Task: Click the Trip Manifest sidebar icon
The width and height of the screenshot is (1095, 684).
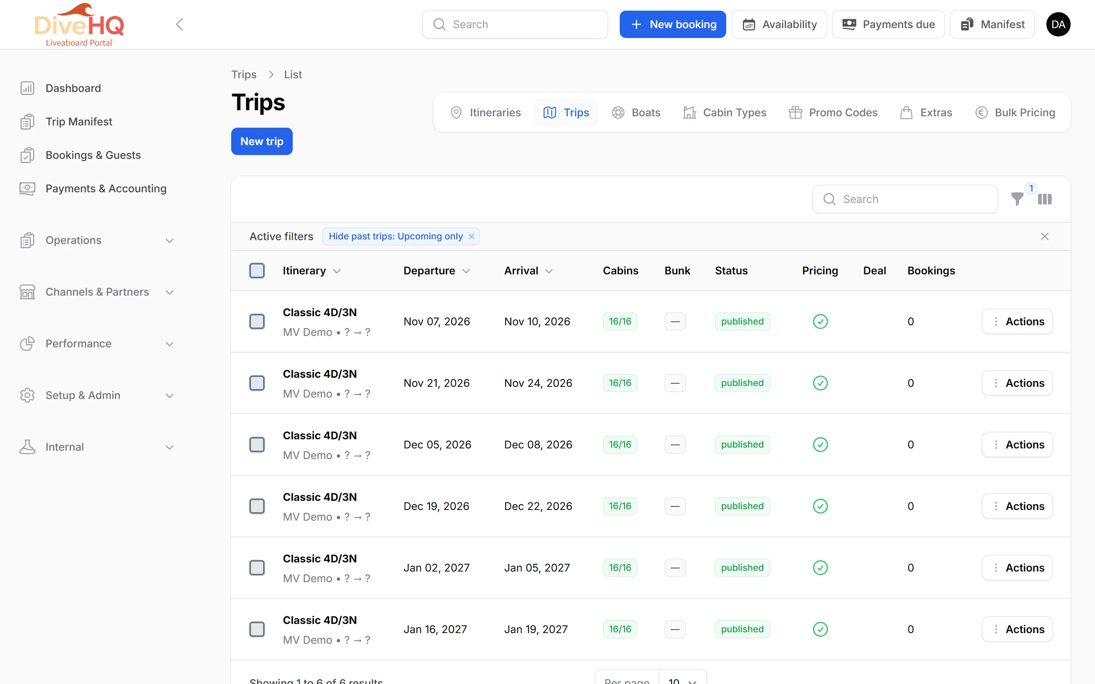Action: 27,122
